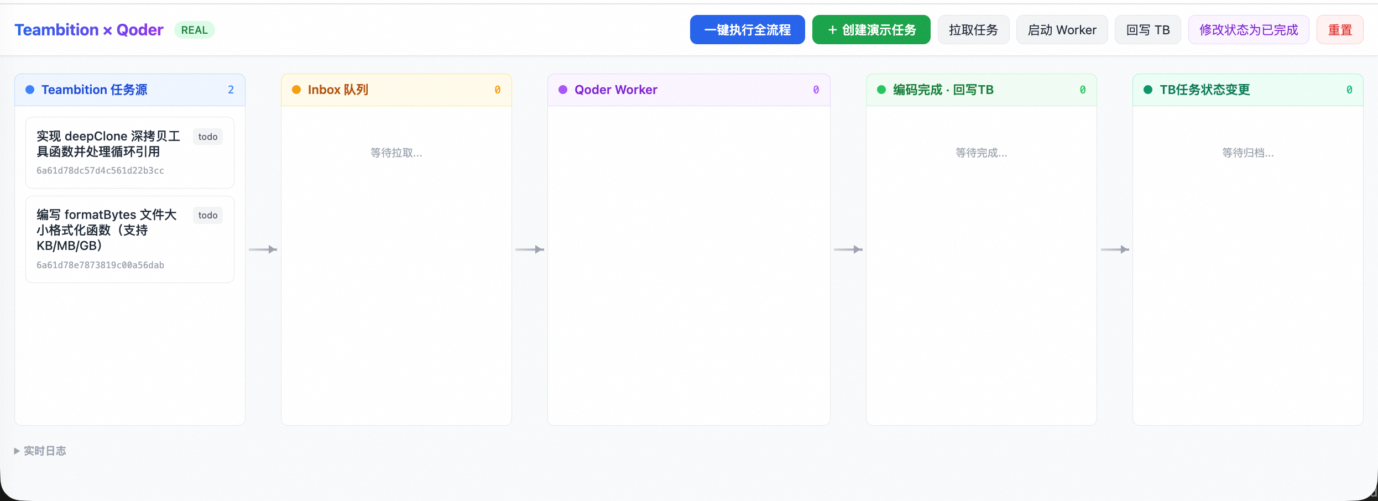Image resolution: width=1378 pixels, height=501 pixels.
Task: Click the green REAL badge
Action: coord(194,30)
